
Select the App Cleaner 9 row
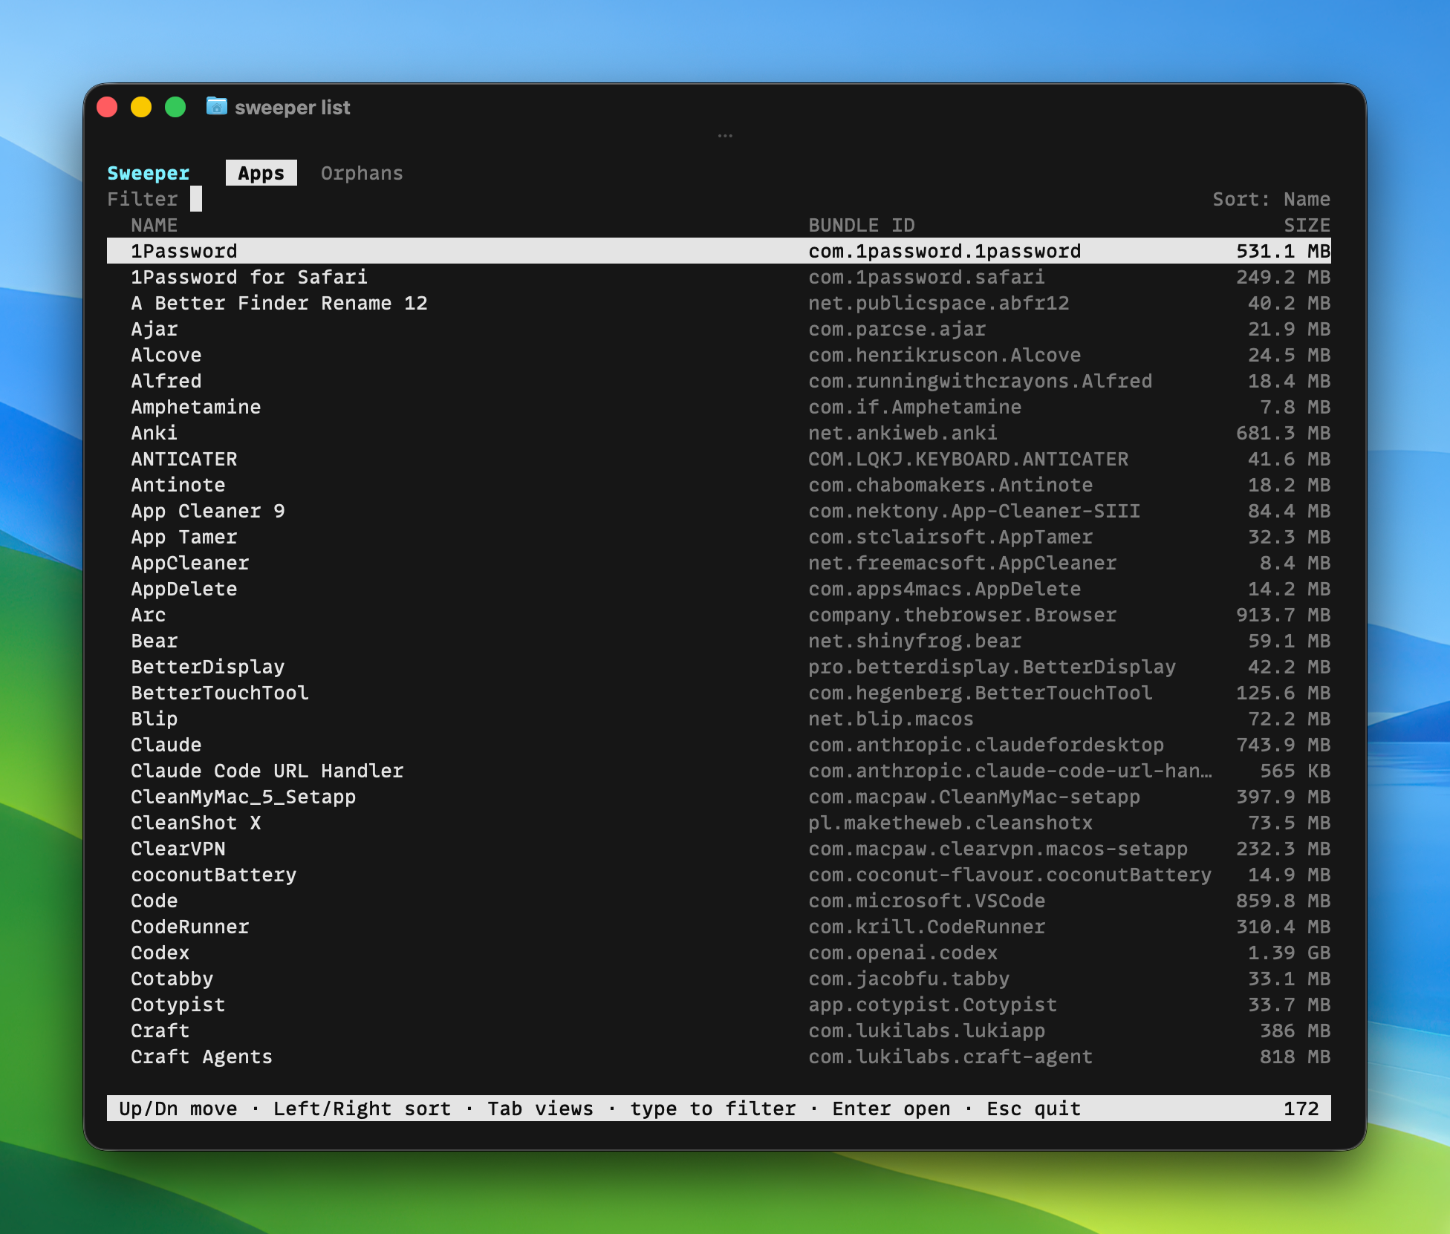click(x=718, y=511)
